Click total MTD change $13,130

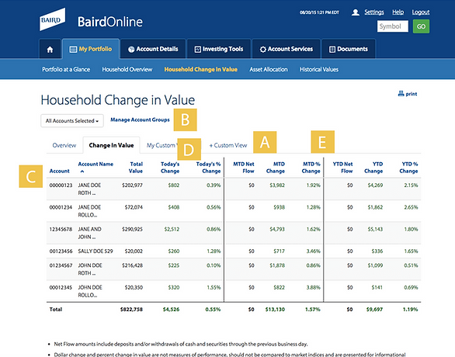pyautogui.click(x=275, y=310)
